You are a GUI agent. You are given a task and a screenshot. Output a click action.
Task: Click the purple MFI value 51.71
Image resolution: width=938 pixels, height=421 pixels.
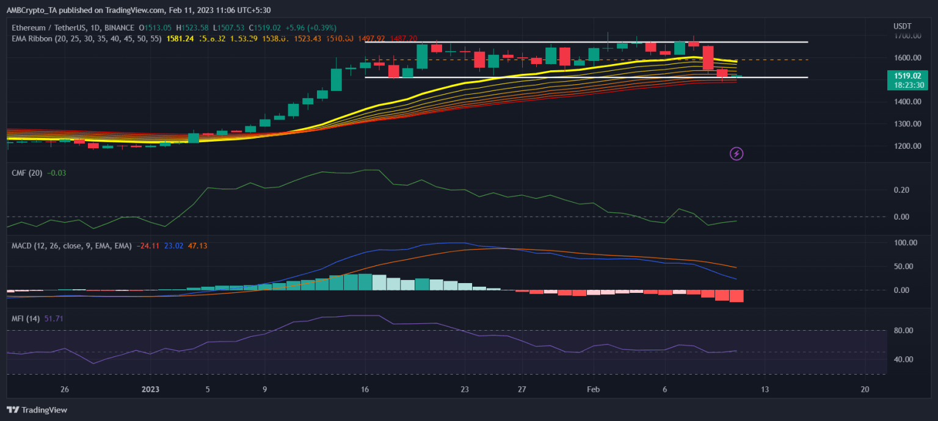54,318
